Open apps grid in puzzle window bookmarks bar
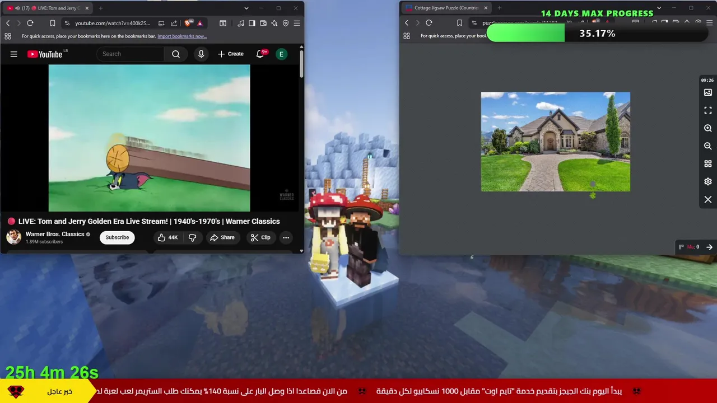Viewport: 717px width, 403px height. 407,36
